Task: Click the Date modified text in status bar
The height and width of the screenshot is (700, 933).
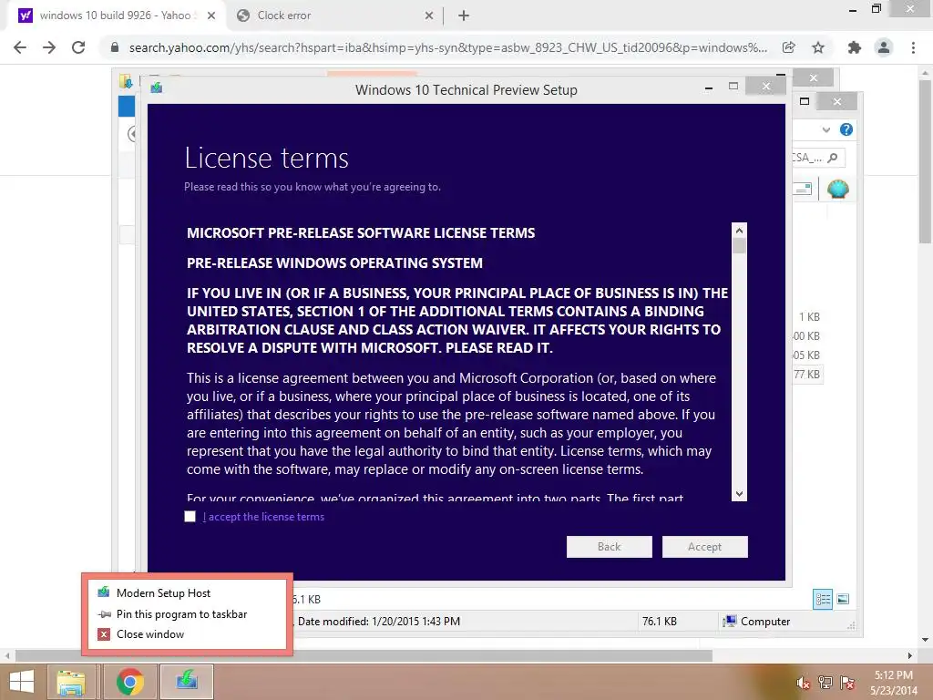Action: [379, 622]
